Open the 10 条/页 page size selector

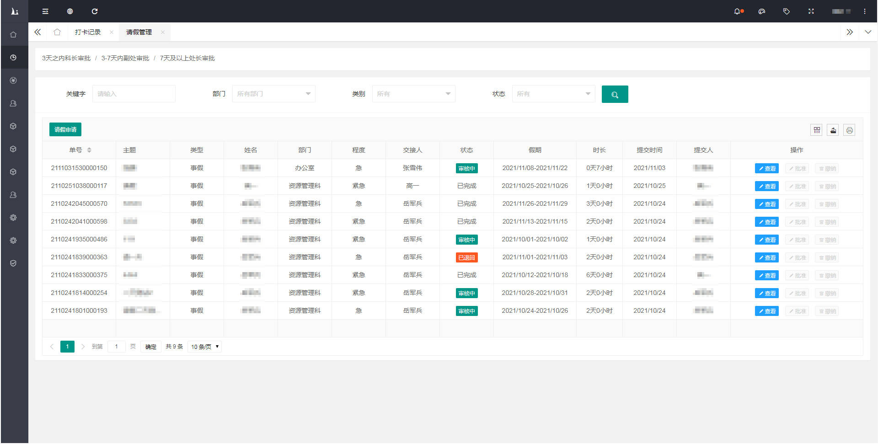coord(204,347)
